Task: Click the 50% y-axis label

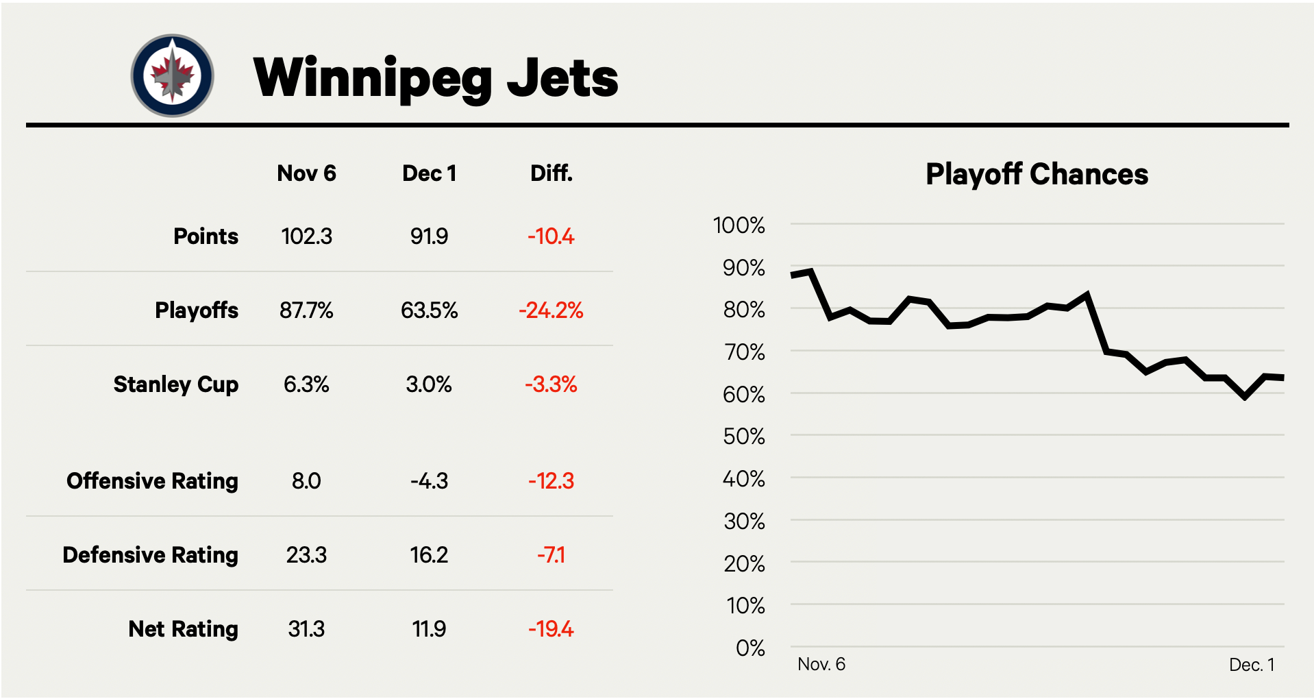Action: [743, 437]
